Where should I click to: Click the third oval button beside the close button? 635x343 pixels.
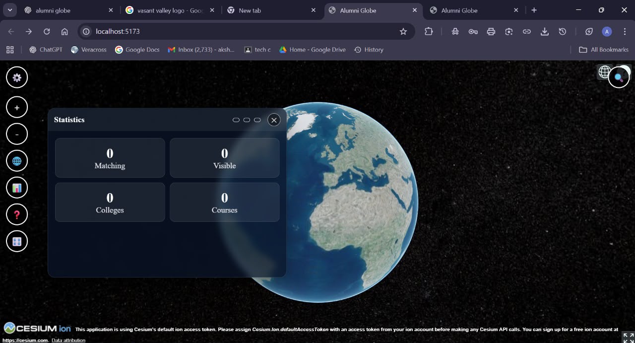point(257,120)
